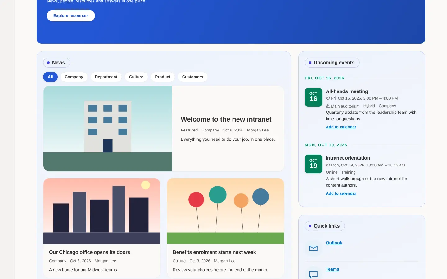
Task: Open the Outlook quick link
Action: 334,243
